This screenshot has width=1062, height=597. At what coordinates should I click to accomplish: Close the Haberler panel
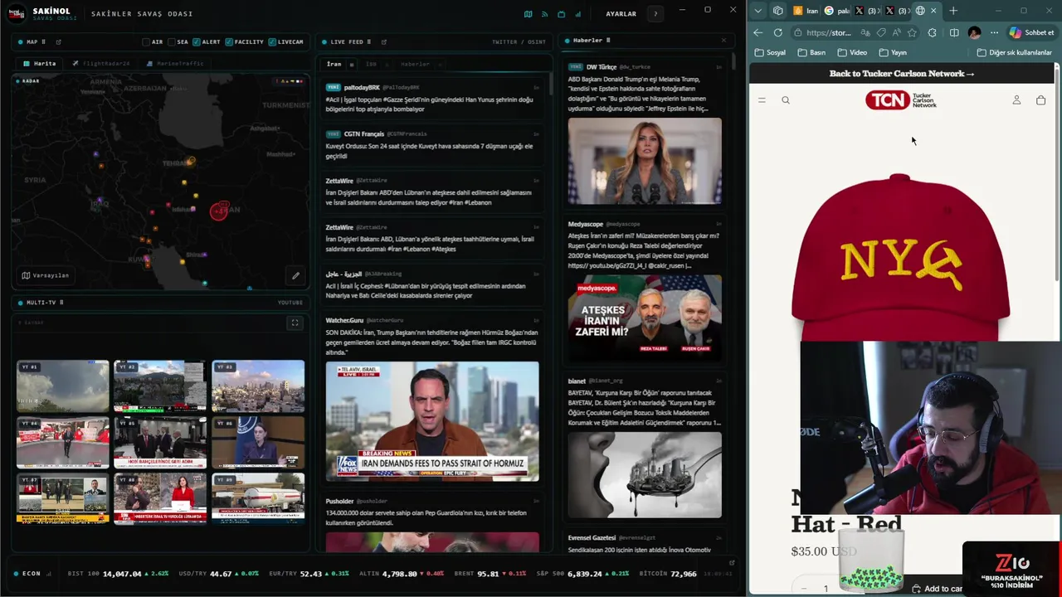pos(723,40)
